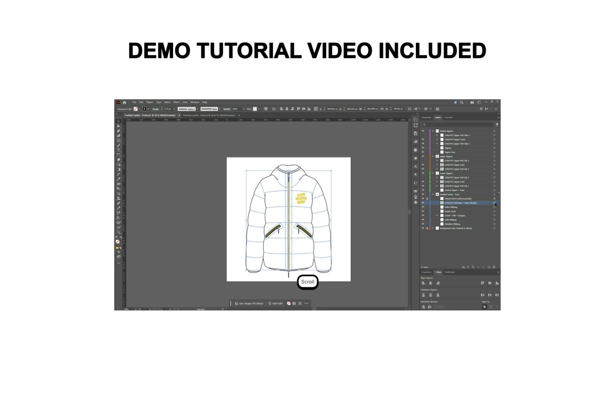Image resolution: width=615 pixels, height=410 pixels.
Task: Collapse the Upper Zippers layer group
Action: 433,156
